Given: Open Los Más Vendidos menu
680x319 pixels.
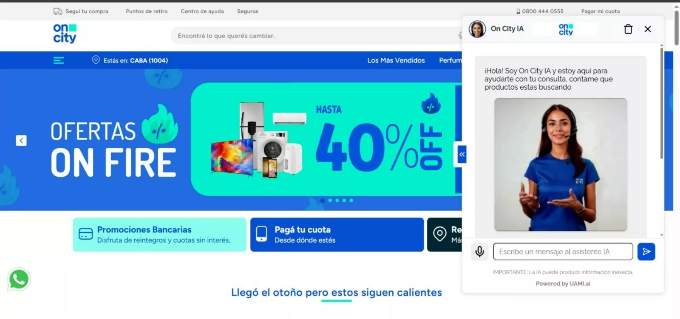Looking at the screenshot, I should pos(396,60).
